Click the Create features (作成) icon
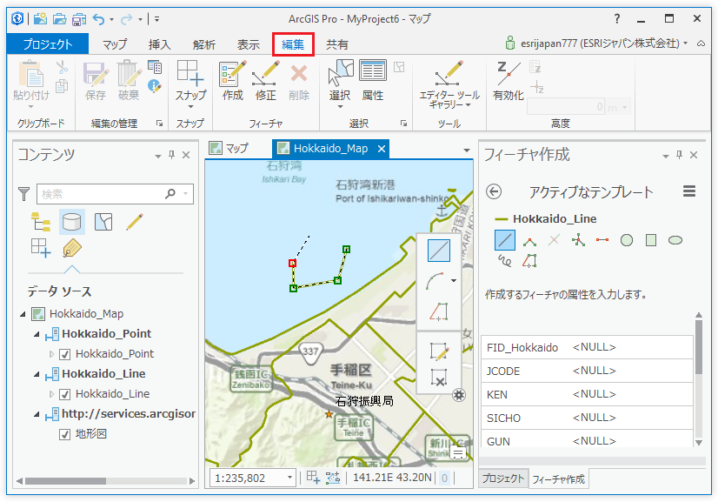 click(233, 73)
